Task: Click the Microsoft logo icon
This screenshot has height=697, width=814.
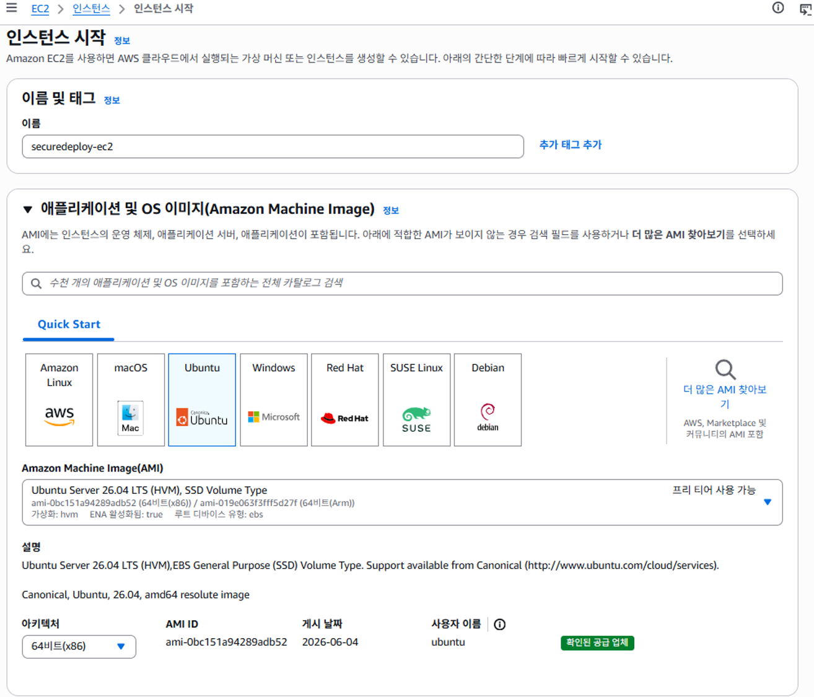Action: click(274, 417)
